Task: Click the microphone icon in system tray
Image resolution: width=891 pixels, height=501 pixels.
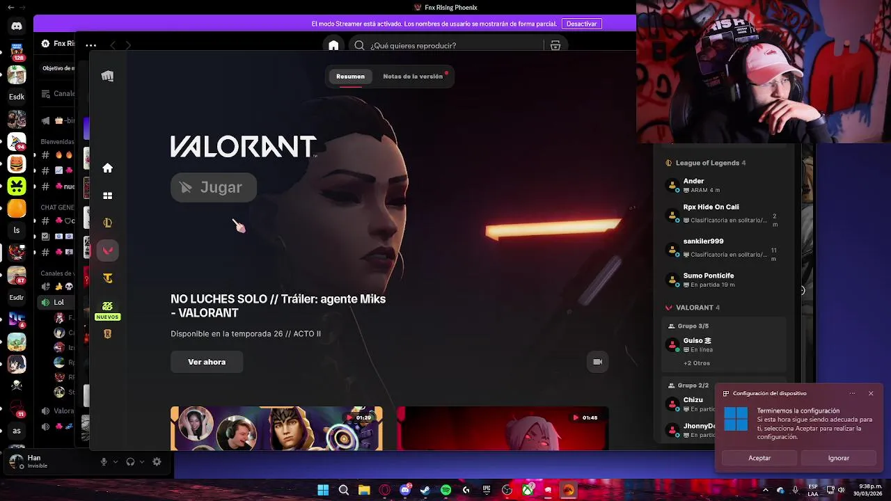Action: tap(796, 490)
